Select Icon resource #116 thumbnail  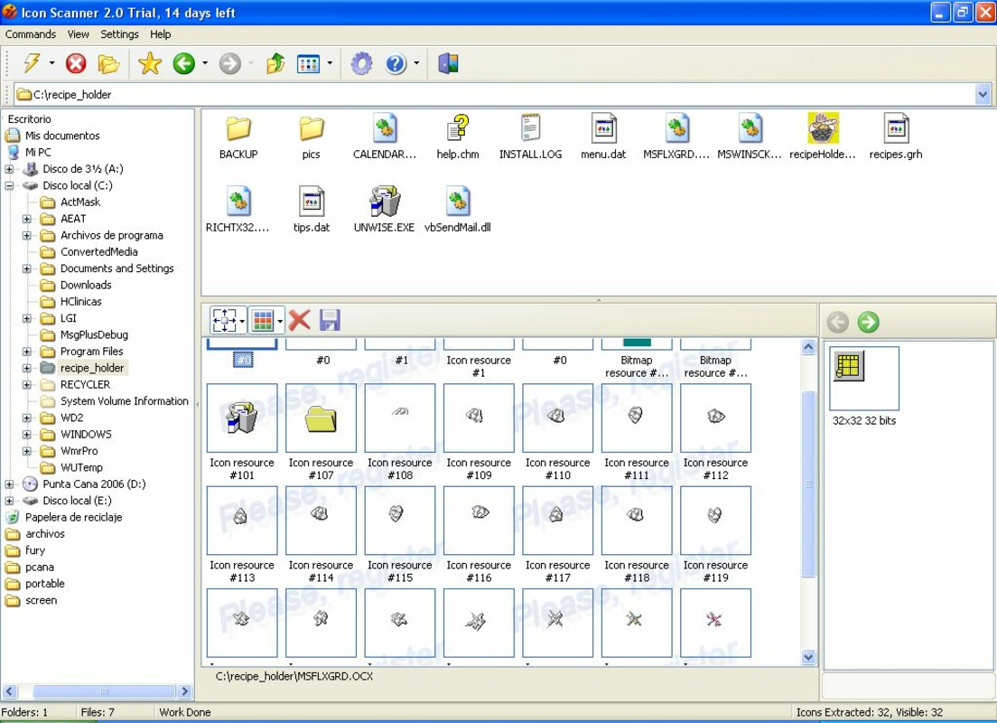coord(479,521)
